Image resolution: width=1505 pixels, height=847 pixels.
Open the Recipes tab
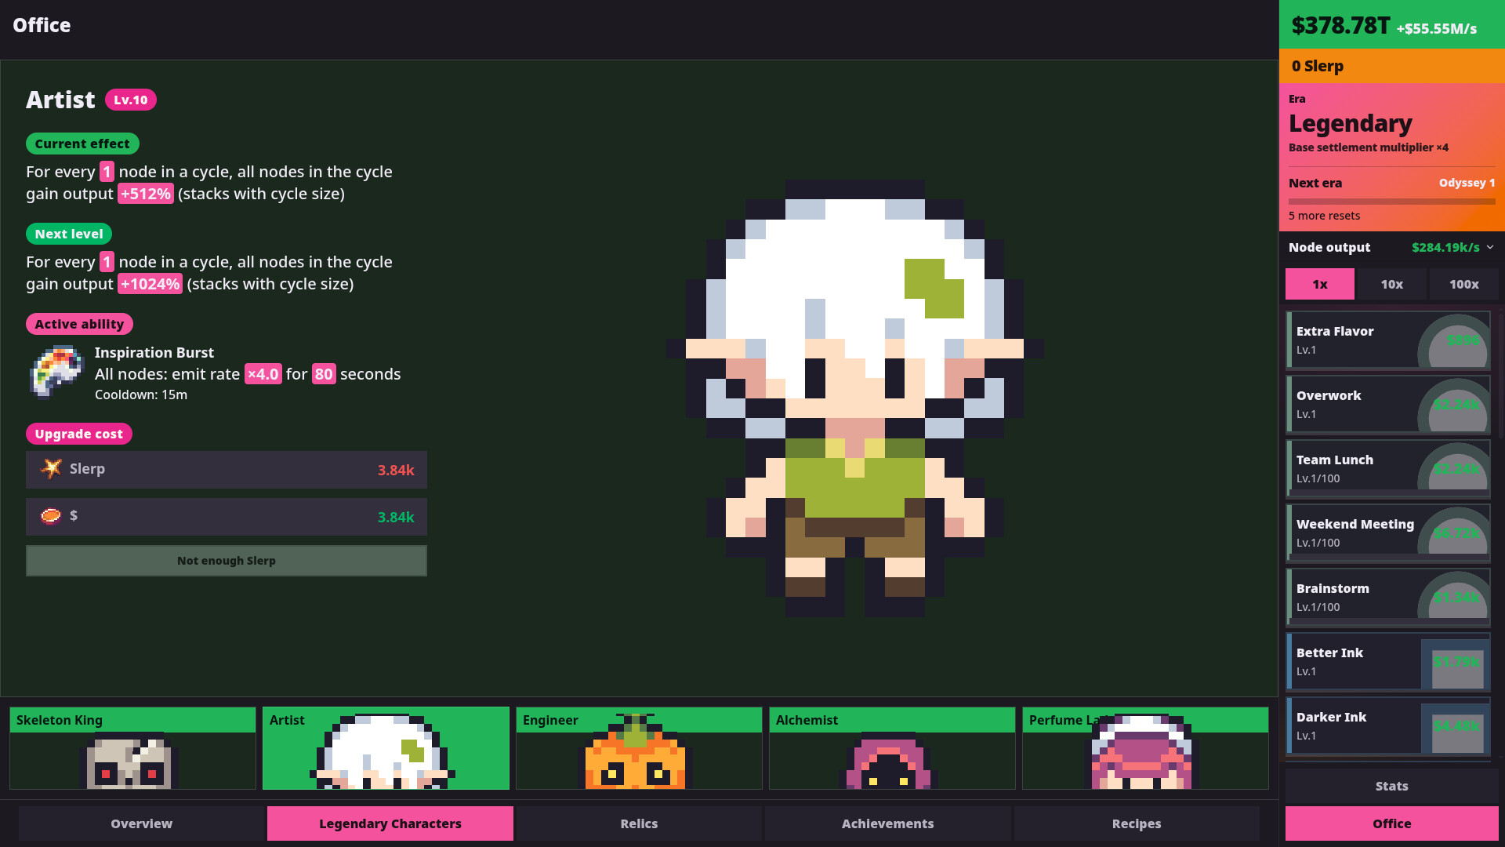click(1137, 823)
